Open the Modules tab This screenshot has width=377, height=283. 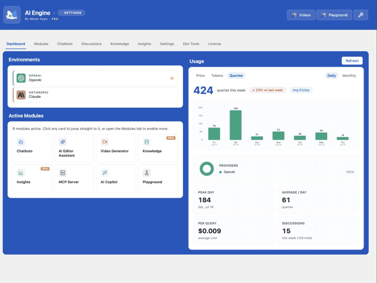coord(41,44)
